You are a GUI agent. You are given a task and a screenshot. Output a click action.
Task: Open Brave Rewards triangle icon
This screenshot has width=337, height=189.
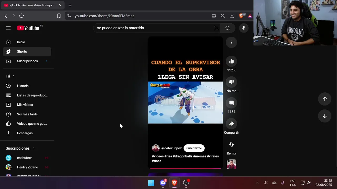pos(250,16)
